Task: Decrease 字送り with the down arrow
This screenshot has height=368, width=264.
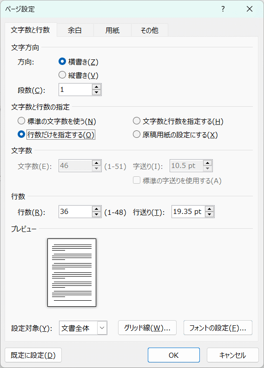Action: [x=208, y=168]
